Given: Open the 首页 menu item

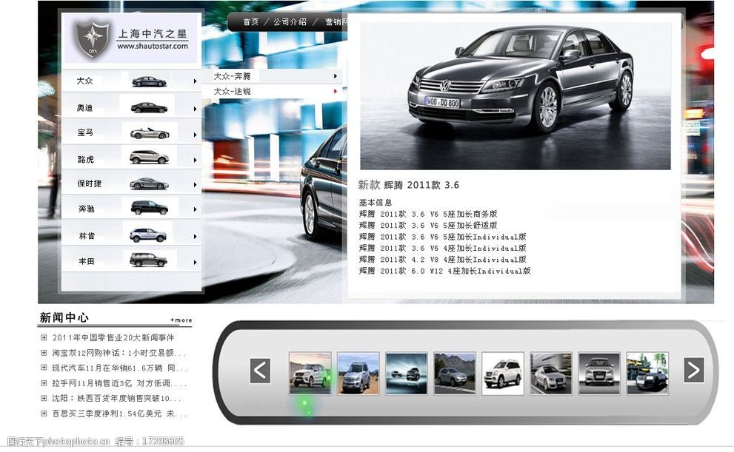Looking at the screenshot, I should 252,22.
